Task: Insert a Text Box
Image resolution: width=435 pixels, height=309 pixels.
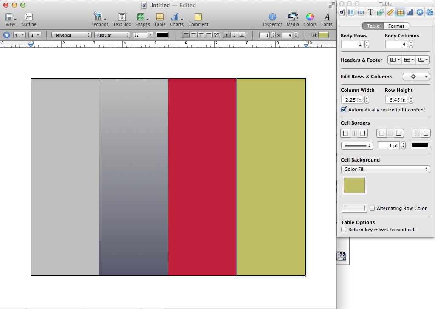Action: (122, 20)
